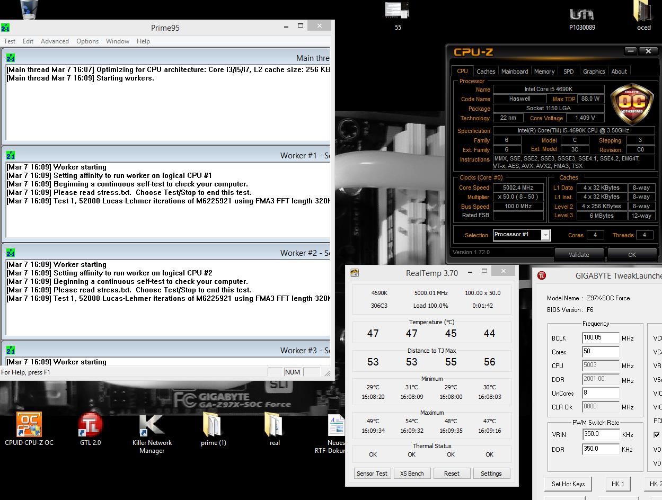Click Cores multiplier field in TweakLauncher
Viewport: 662px width, 500px height.
pyautogui.click(x=601, y=351)
